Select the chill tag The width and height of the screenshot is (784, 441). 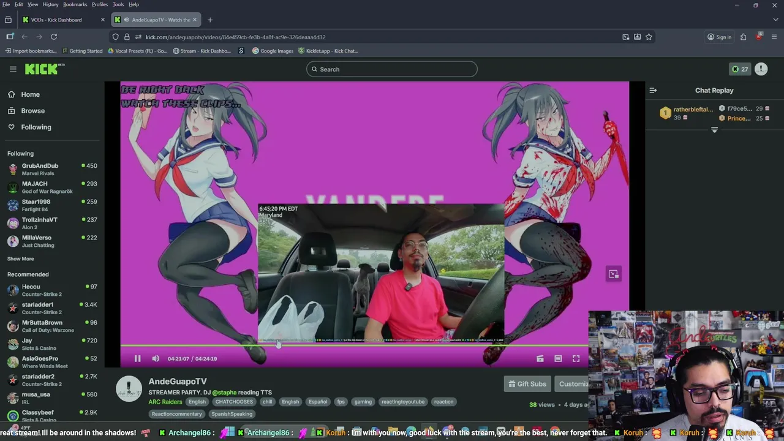pyautogui.click(x=267, y=402)
